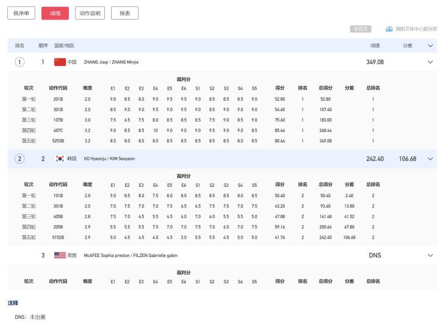Open the 秩序单 tab
This screenshot has width=439, height=323.
[x=21, y=13]
